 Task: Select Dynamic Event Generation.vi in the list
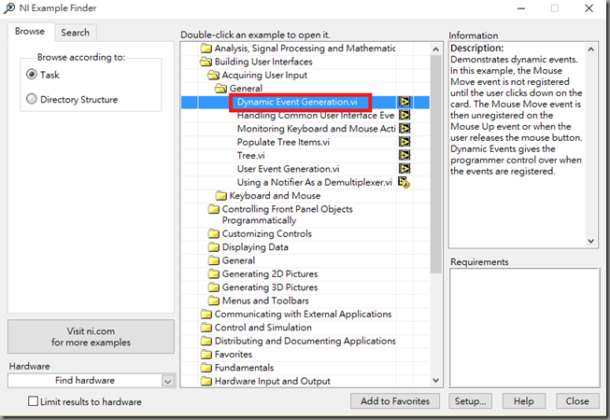pos(297,102)
